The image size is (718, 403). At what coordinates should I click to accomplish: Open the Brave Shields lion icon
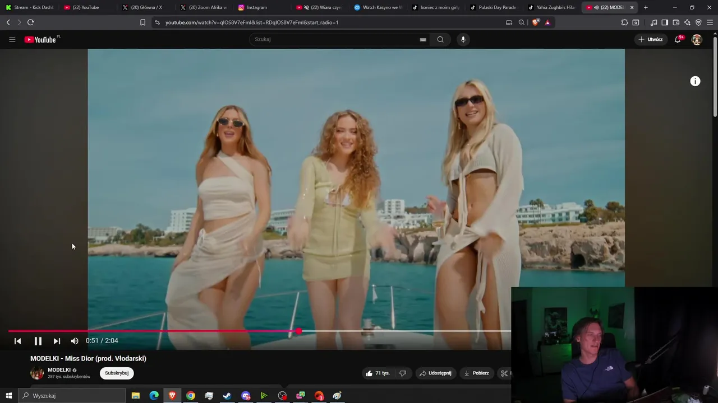pos(535,22)
